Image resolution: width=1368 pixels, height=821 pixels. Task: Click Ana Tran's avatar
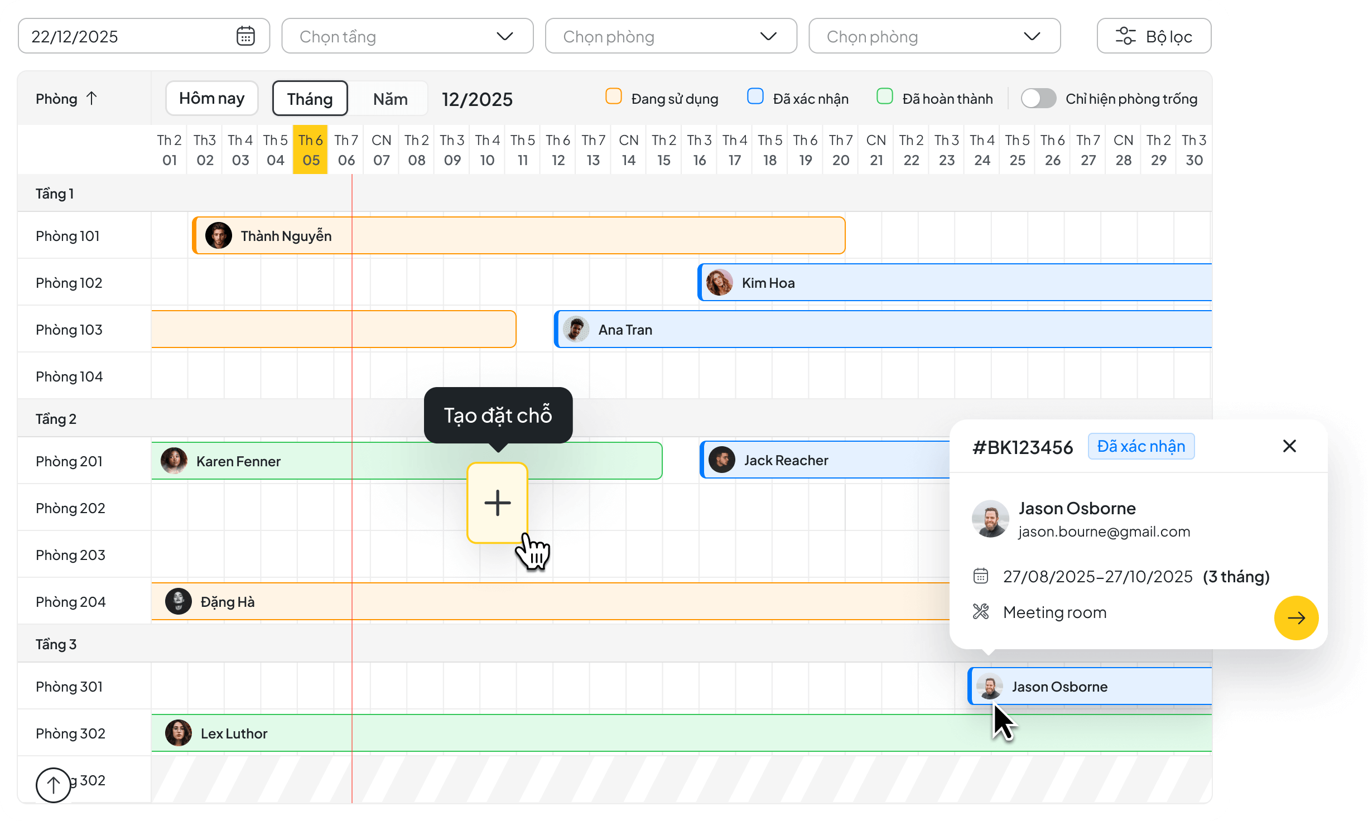pos(576,329)
